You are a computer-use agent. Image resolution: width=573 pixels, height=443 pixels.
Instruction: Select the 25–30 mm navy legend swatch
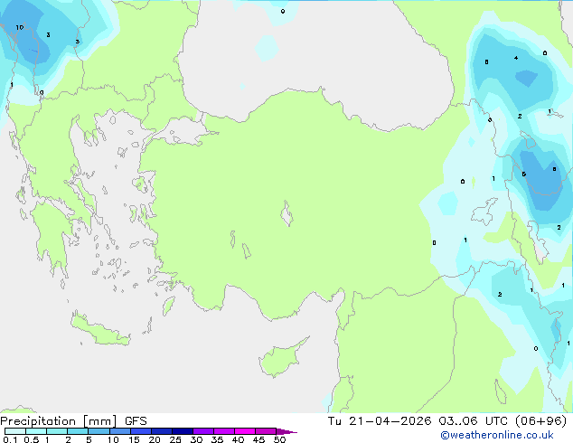click(183, 431)
